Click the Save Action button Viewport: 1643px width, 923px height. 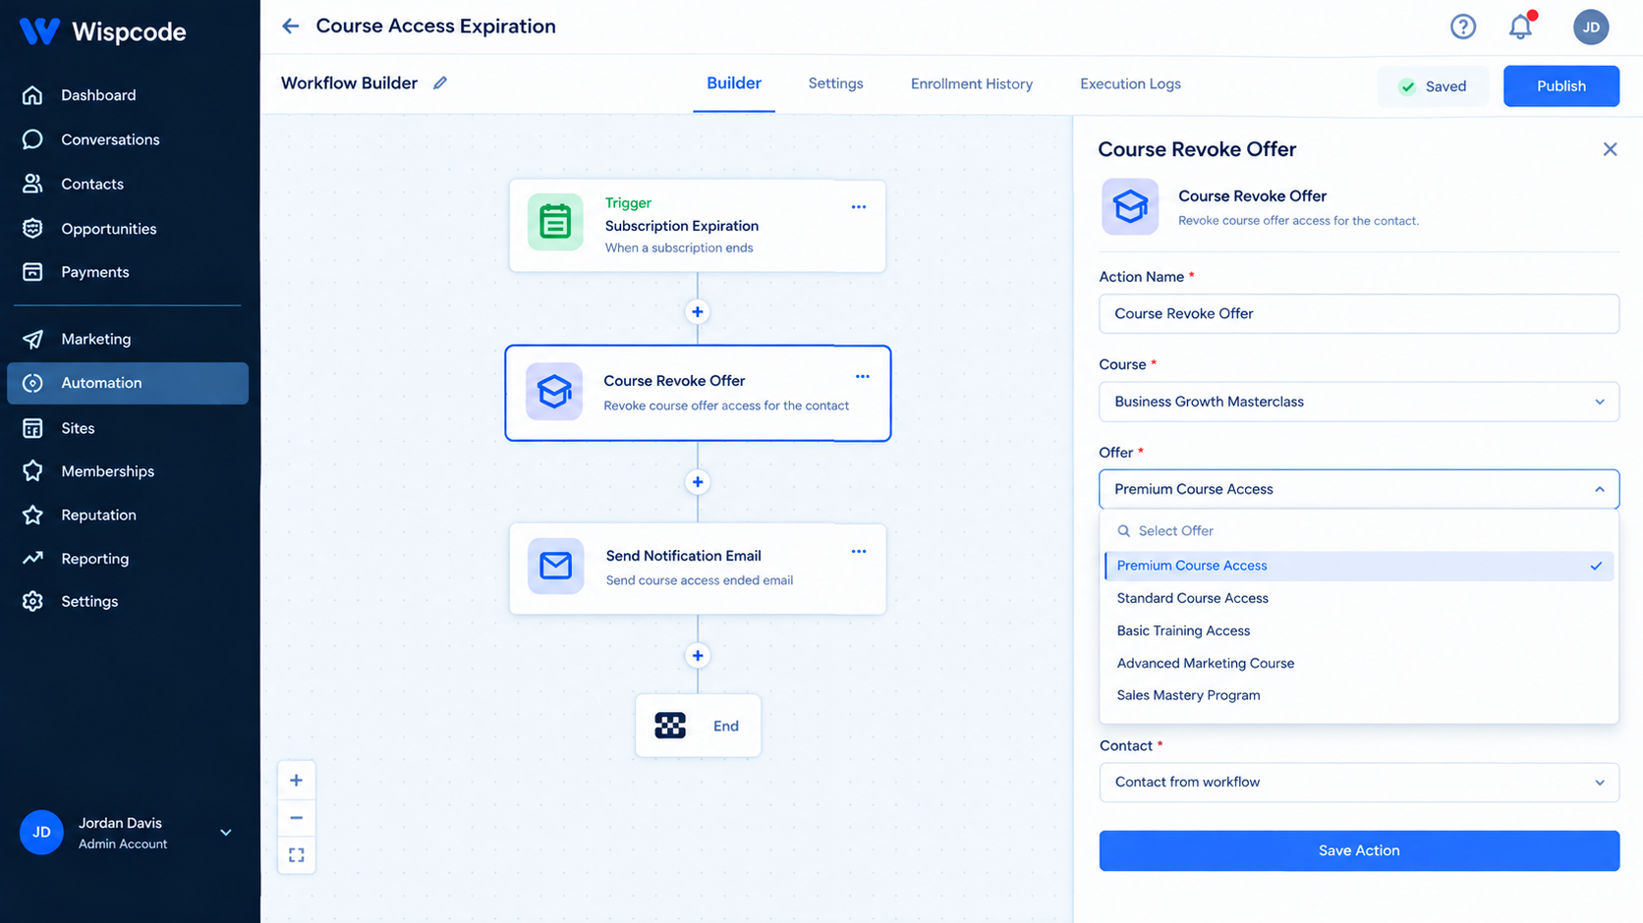1358,850
